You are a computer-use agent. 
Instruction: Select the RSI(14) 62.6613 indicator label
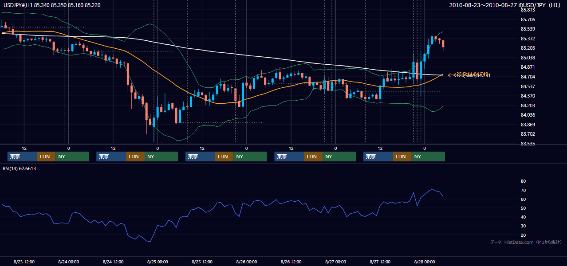19,168
